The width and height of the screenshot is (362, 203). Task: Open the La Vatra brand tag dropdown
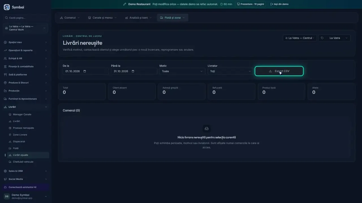[335, 38]
